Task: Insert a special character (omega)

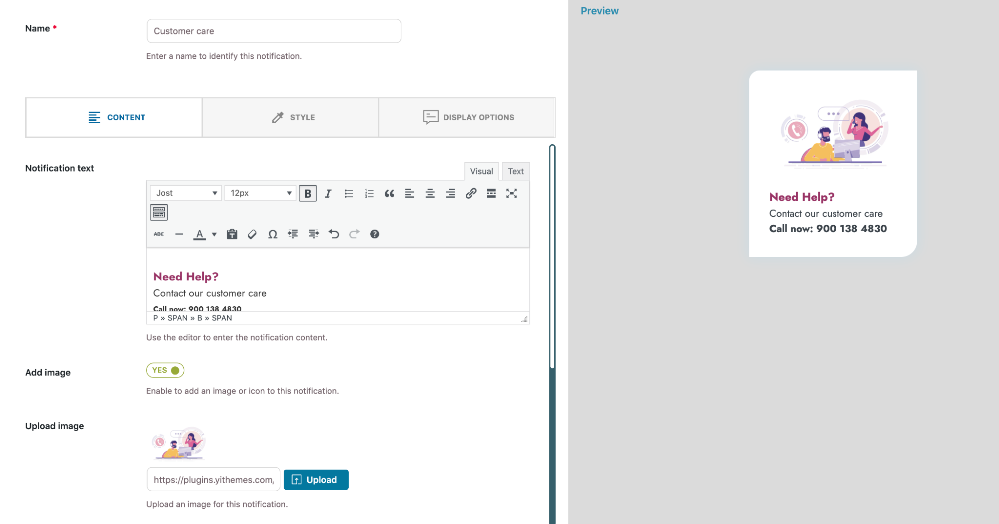Action: pyautogui.click(x=273, y=234)
